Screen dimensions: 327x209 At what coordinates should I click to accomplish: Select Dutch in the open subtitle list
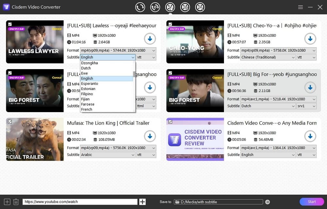(x=107, y=68)
